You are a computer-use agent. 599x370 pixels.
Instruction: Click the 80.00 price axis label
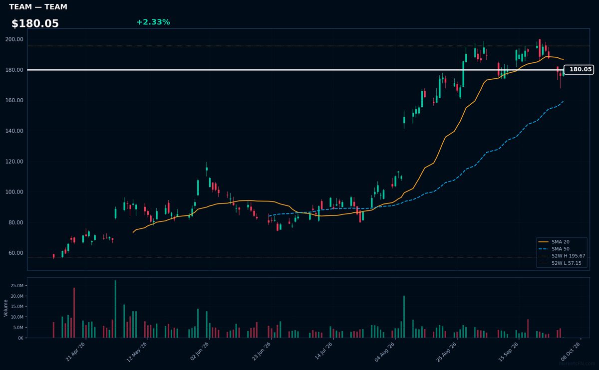(x=16, y=222)
